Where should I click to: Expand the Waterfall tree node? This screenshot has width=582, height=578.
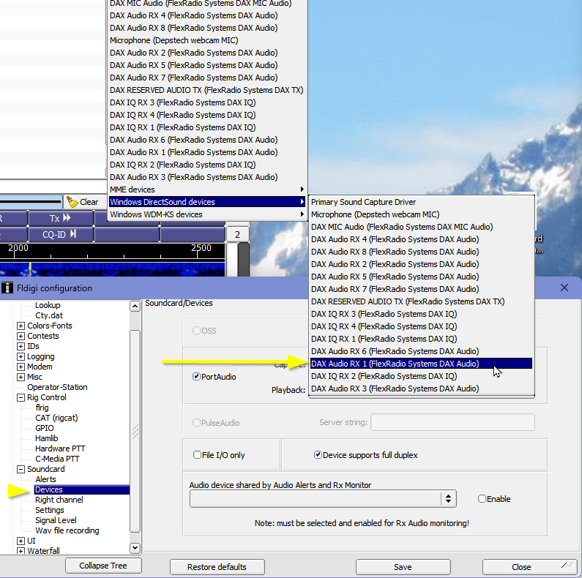[x=20, y=551]
